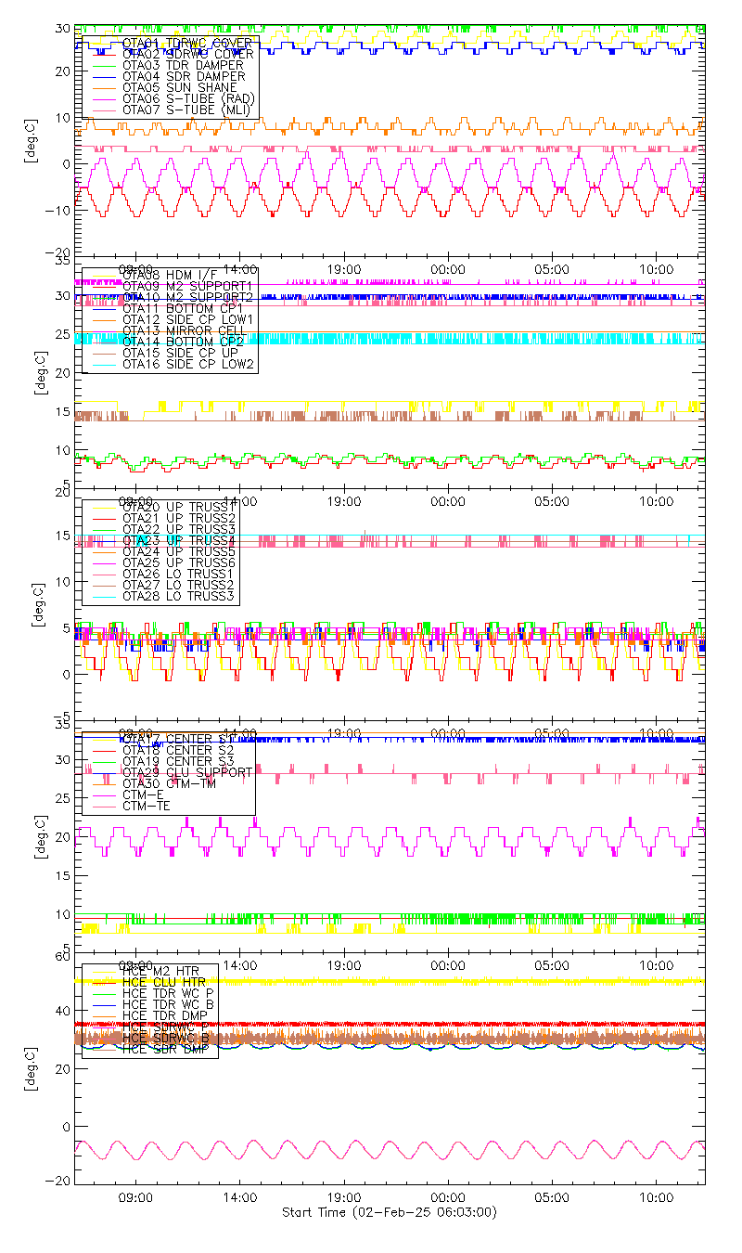Click legend entry 'OTA27 LO TRUSS2'
The image size is (742, 1253).
click(180, 585)
